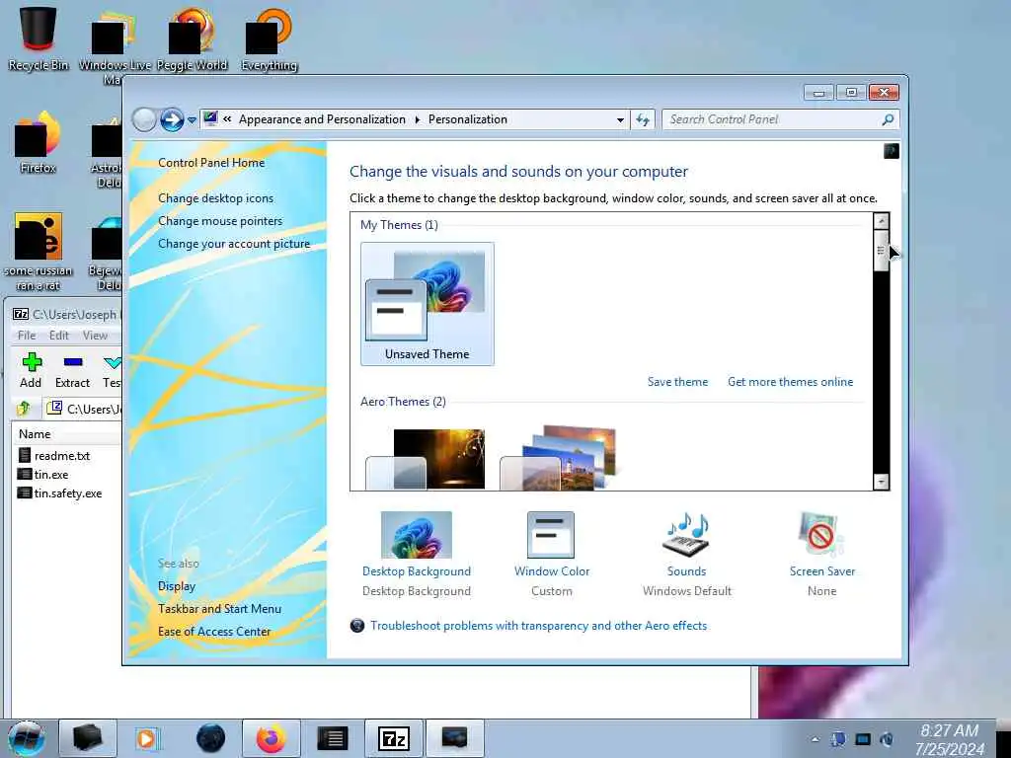This screenshot has width=1011, height=758.
Task: Select readme.txt in 7-Zip list
Action: coord(62,456)
